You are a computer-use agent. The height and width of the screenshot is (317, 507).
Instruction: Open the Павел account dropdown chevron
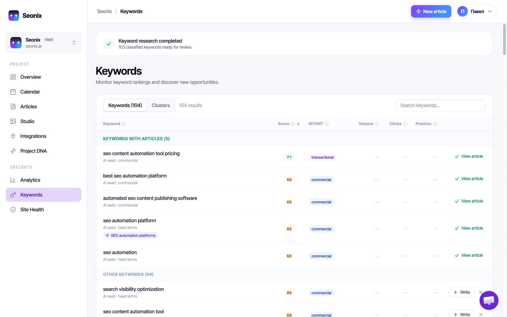[x=490, y=11]
